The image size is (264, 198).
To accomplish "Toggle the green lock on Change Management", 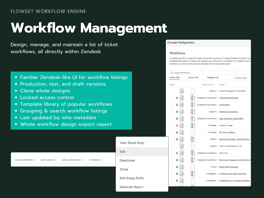I will coord(177,98).
